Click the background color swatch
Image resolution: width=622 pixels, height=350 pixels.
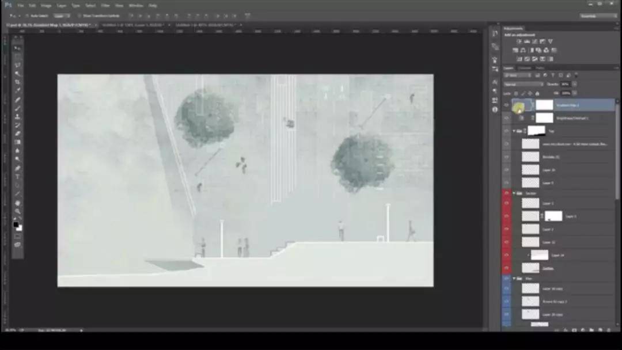[20, 229]
